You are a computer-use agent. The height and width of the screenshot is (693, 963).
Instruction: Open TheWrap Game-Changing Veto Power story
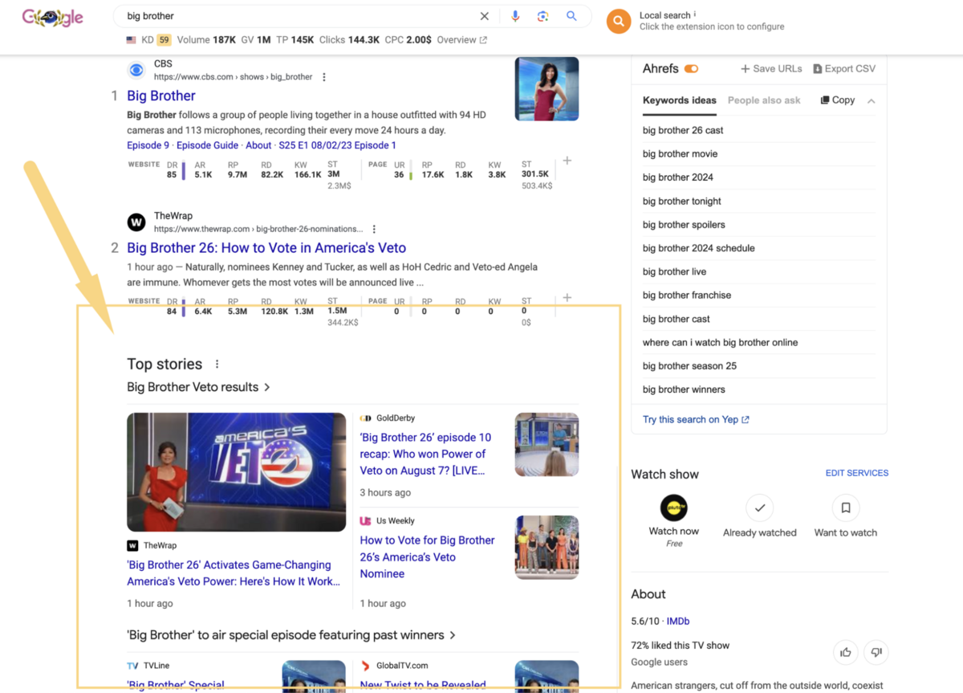[234, 573]
